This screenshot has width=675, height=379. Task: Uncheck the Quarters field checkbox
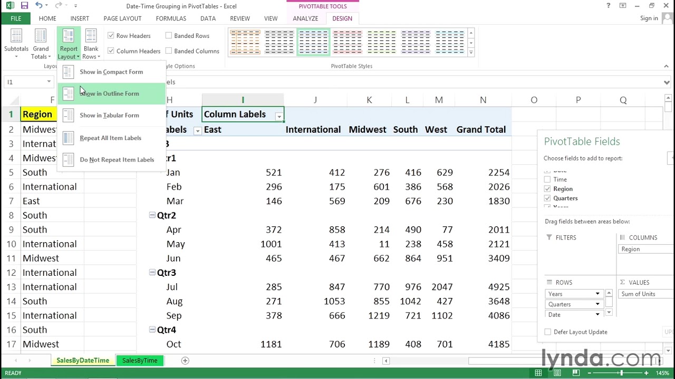click(x=547, y=198)
